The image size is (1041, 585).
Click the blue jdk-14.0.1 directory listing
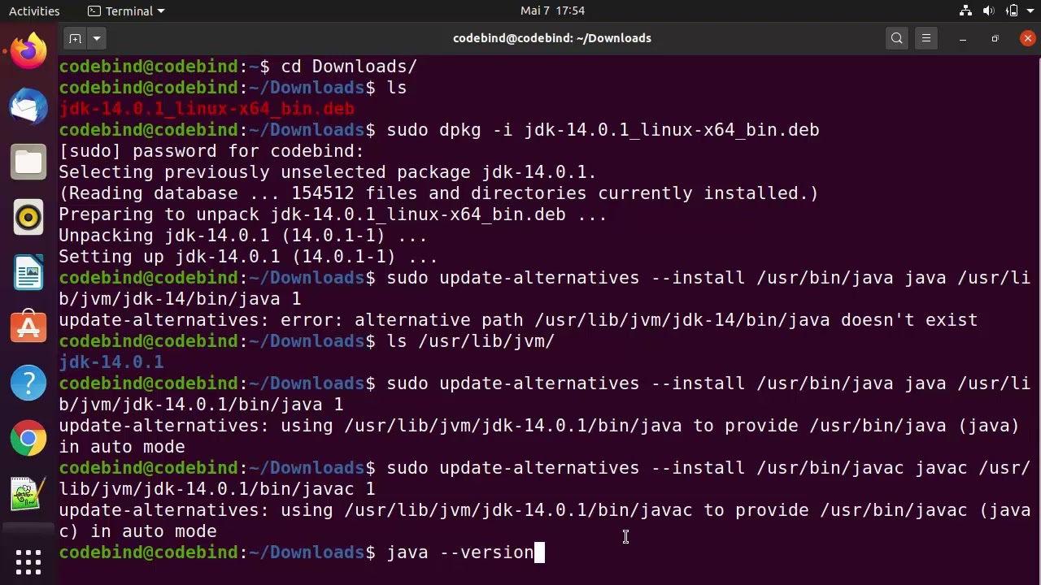pyautogui.click(x=111, y=362)
